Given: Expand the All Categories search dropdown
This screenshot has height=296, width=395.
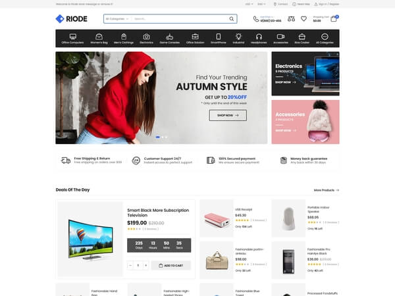Looking at the screenshot, I should tap(117, 19).
